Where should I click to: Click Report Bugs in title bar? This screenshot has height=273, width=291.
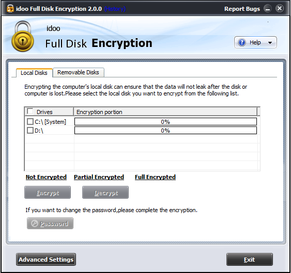[x=242, y=9]
